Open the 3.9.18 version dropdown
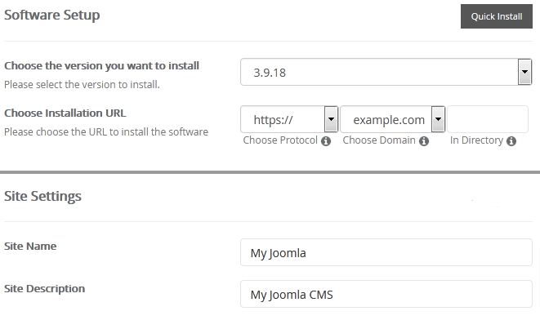Image resolution: width=540 pixels, height=329 pixels. 386,73
